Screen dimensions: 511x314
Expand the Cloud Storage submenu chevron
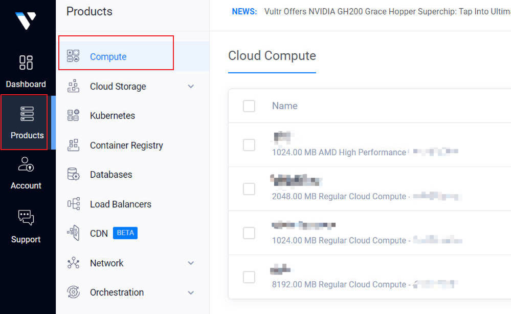pyautogui.click(x=191, y=87)
